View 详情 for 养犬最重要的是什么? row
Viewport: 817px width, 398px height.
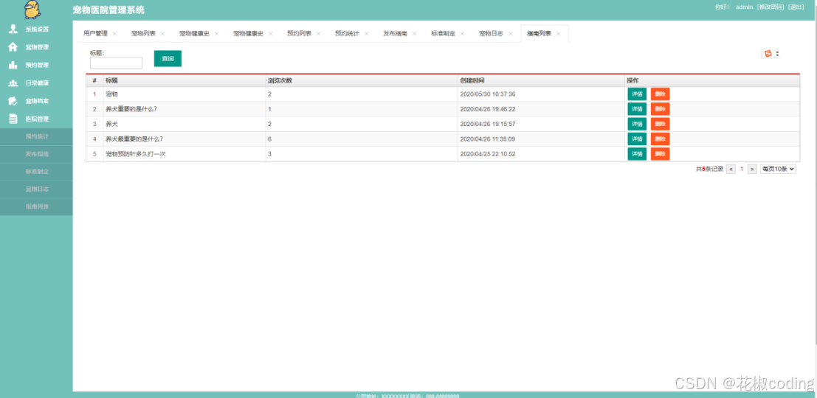(x=637, y=139)
